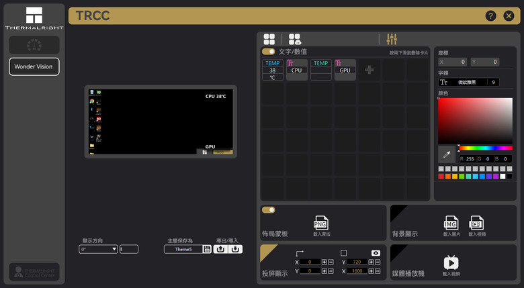The image size is (524, 288).
Task: Select the GPU text label card
Action: [345, 70]
